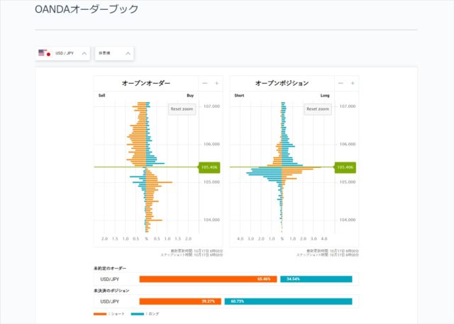Screen dimensions: 454x324
Task: Click the 未決済のポジション section label
Action: click(x=111, y=291)
